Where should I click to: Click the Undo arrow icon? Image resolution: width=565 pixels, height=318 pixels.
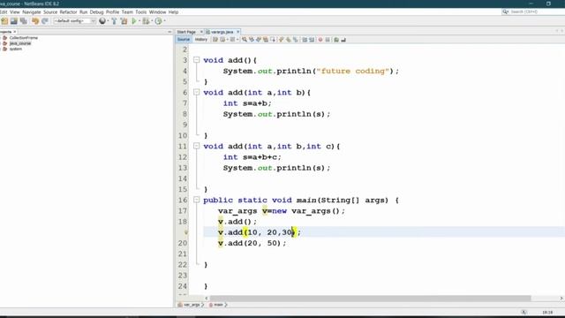tap(35, 21)
